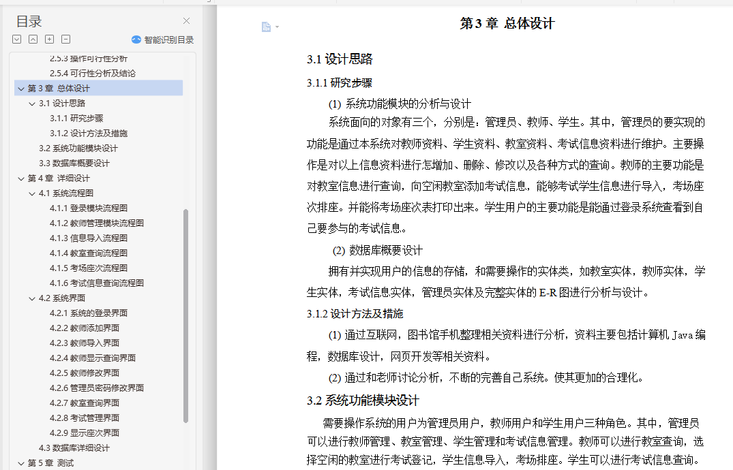Collapse the 4.1 系统流程图 node
The height and width of the screenshot is (470, 733).
(32, 193)
